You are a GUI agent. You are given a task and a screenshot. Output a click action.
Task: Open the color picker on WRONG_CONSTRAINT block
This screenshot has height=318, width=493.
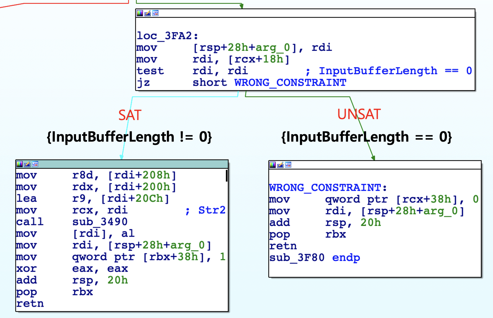coord(273,165)
